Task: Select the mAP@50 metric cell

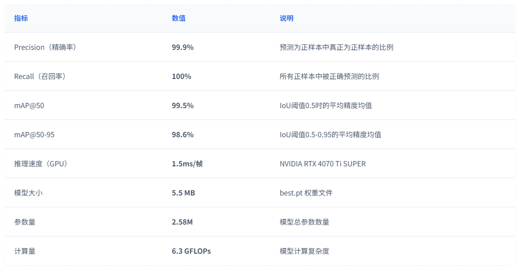Action: click(29, 106)
